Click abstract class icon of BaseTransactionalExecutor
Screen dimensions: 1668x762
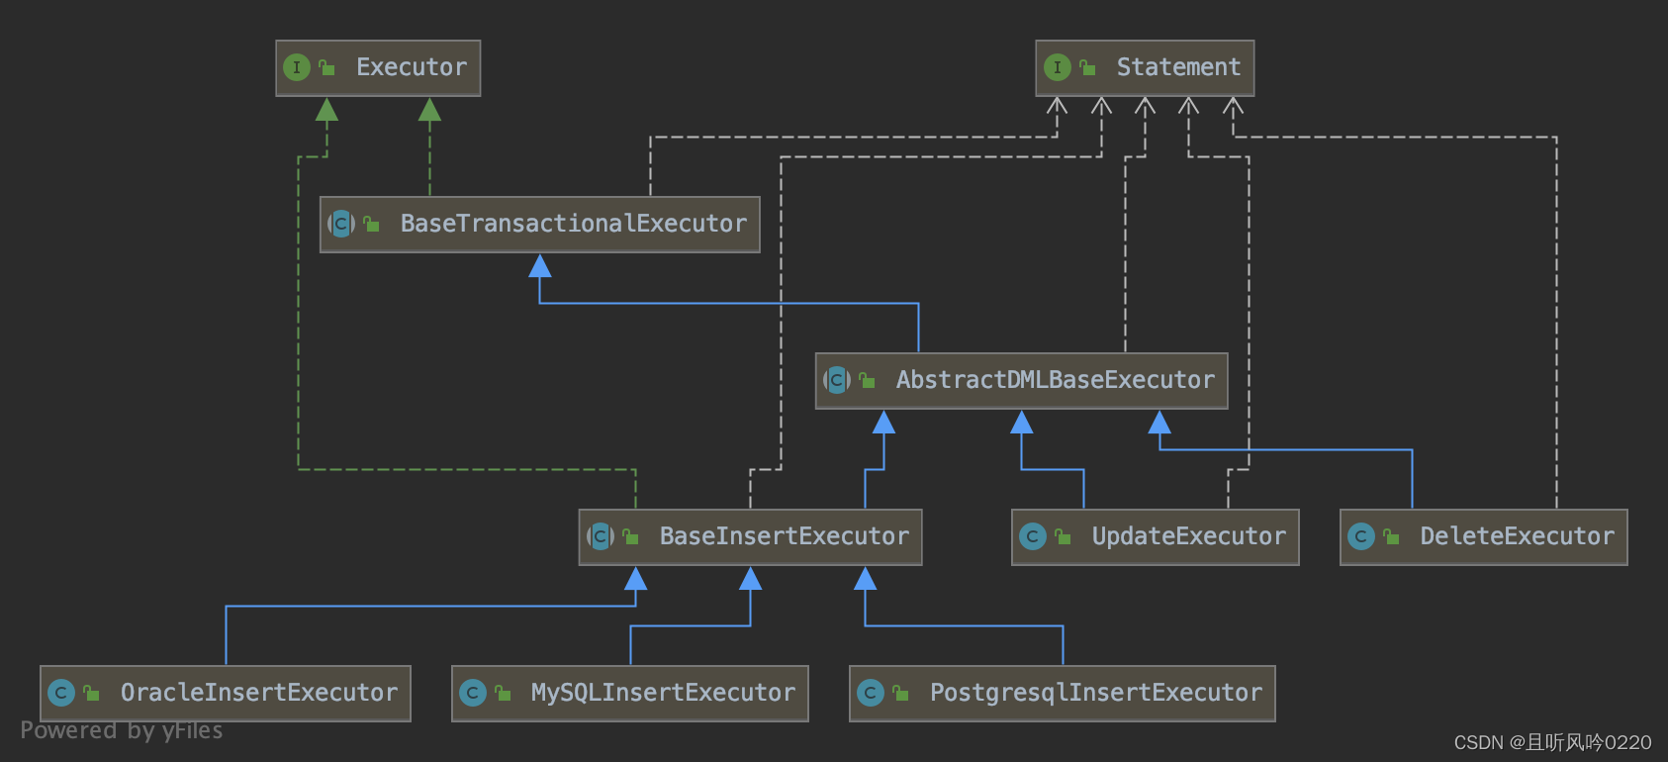(341, 224)
